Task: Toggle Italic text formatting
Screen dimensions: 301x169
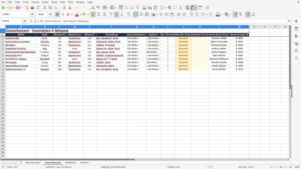Action: 63,14
